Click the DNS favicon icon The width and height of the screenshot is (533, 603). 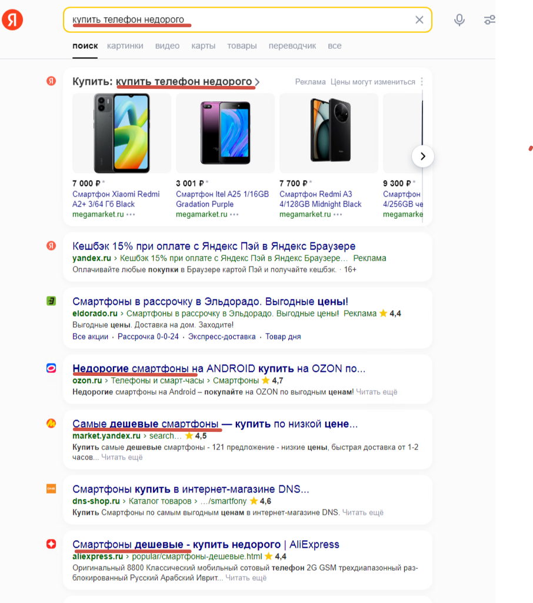(x=51, y=488)
